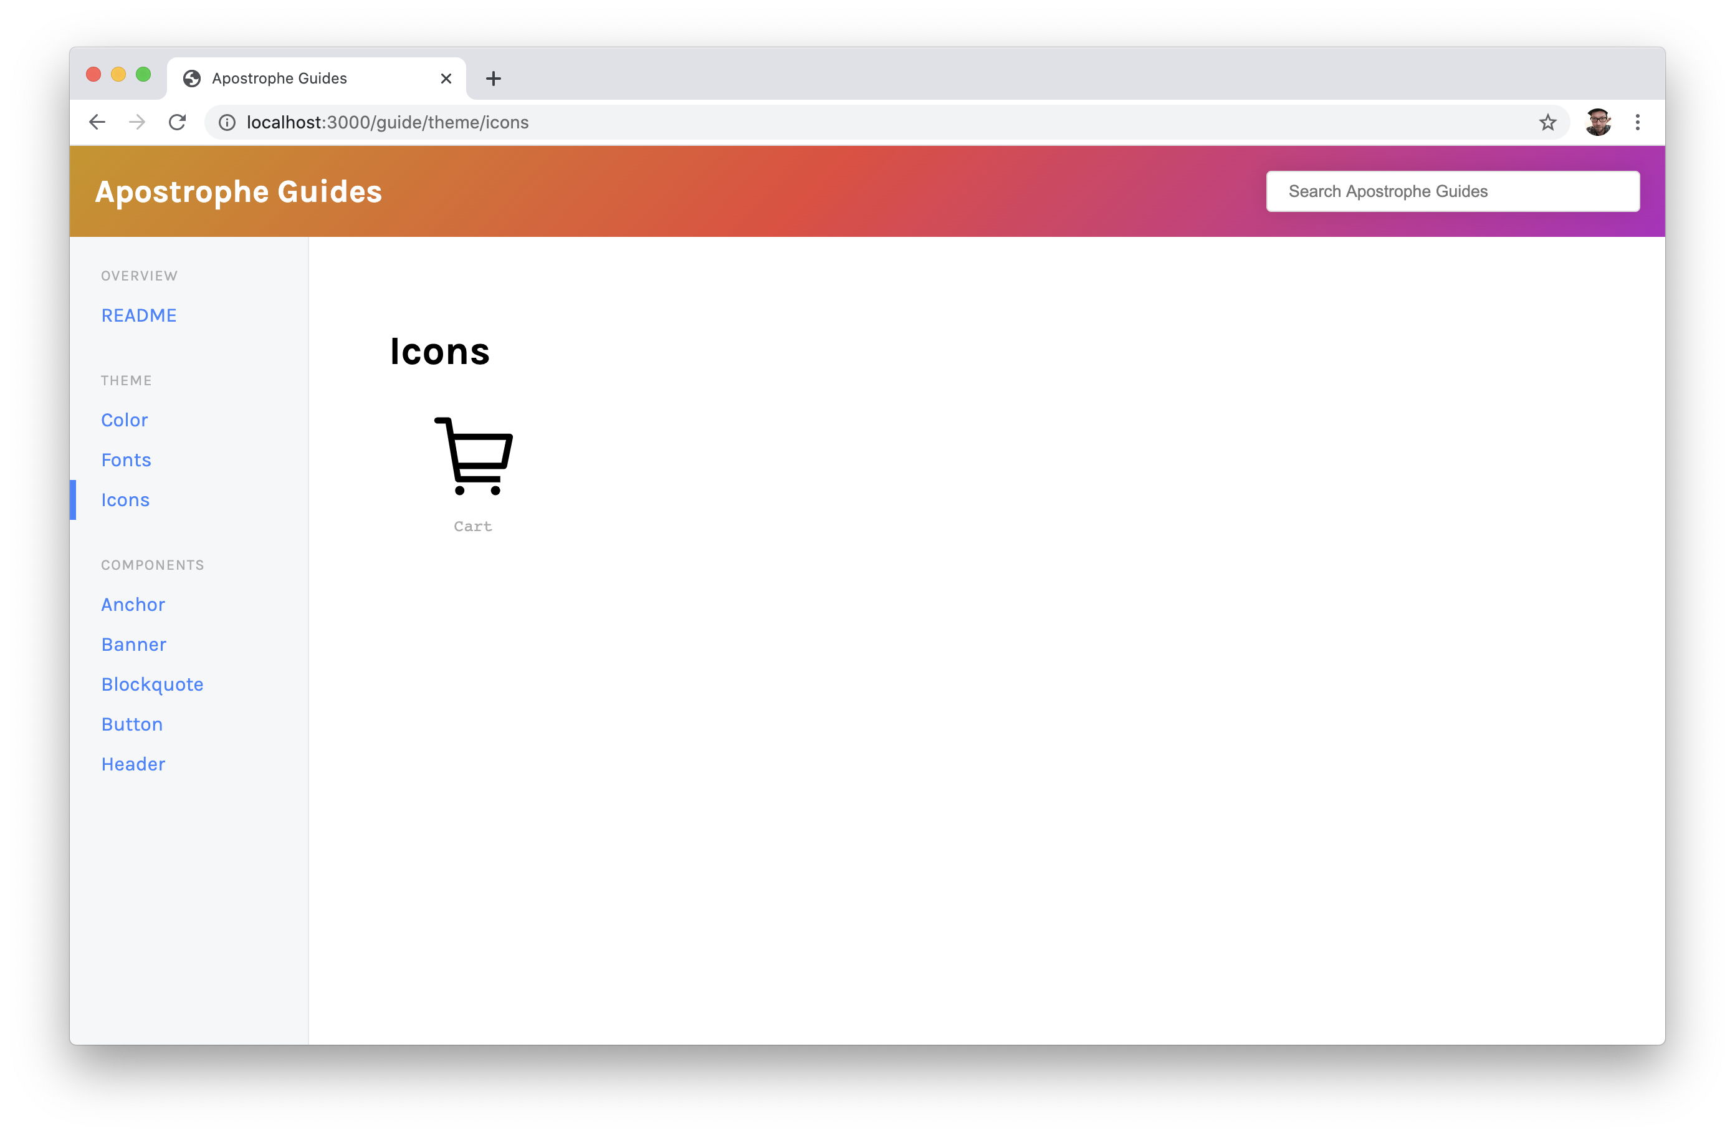Viewport: 1735px width, 1137px height.
Task: Select the Color theme section
Action: point(124,419)
